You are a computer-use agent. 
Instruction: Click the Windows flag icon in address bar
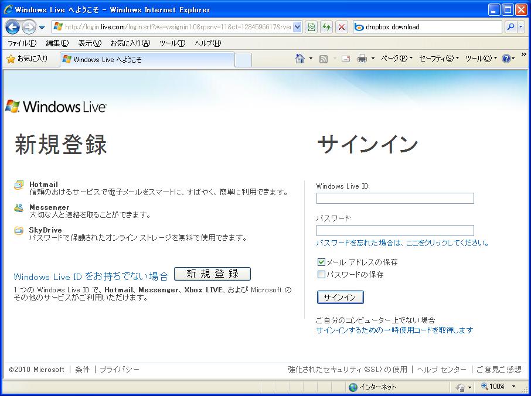[58, 27]
